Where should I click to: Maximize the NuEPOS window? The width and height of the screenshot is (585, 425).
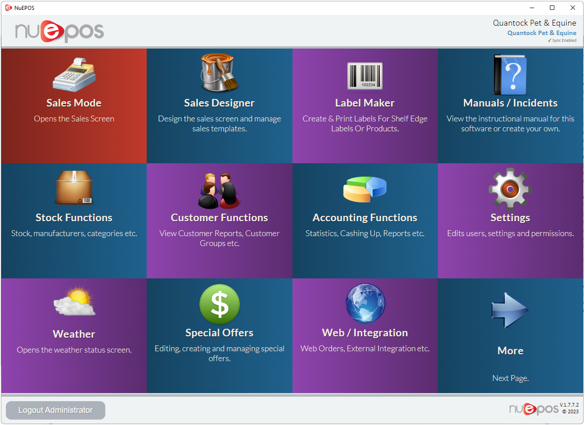pyautogui.click(x=552, y=8)
